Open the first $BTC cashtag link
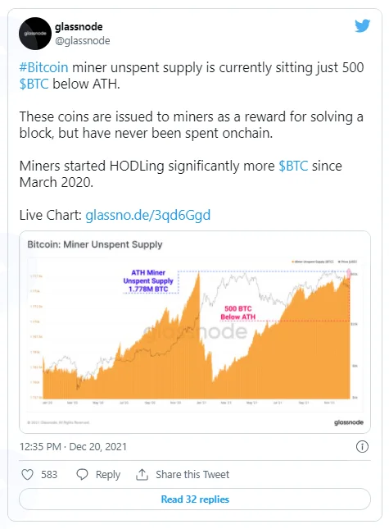This screenshot has height=529, width=389. tap(34, 84)
